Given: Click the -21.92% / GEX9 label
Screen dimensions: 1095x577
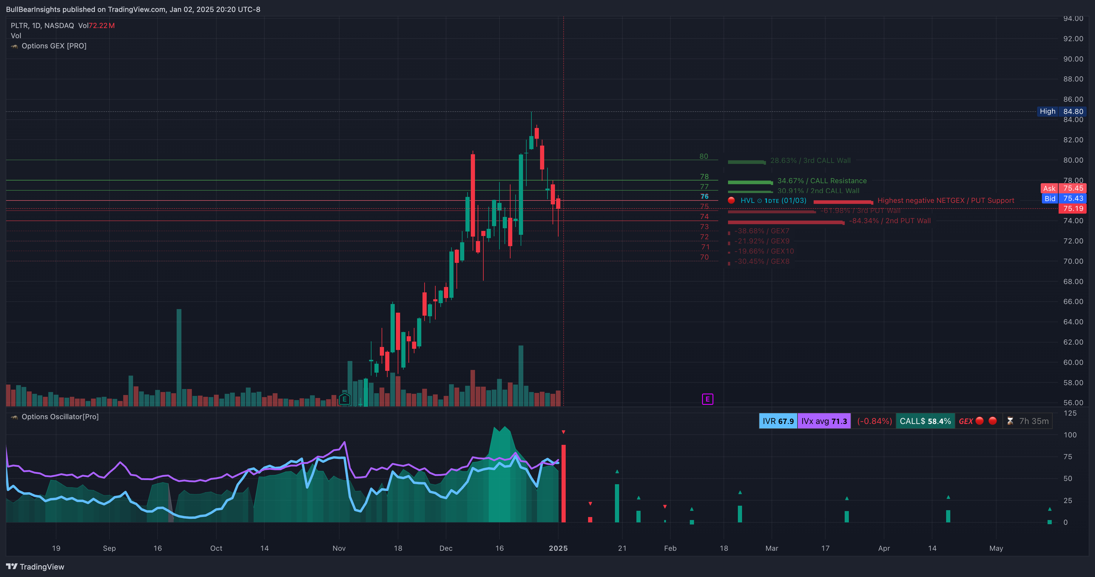Looking at the screenshot, I should click(x=762, y=241).
